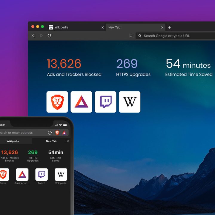The height and width of the screenshot is (215, 215).
Task: Tap the green 269 HTTPS Upgrades stat on phone
Action: (33, 156)
